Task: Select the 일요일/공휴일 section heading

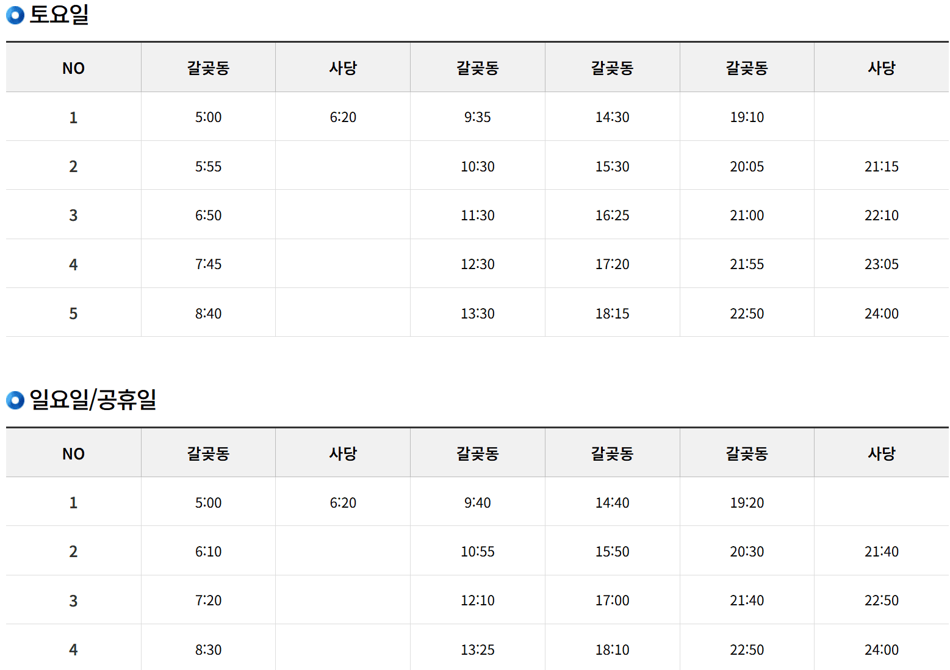Action: (x=93, y=400)
